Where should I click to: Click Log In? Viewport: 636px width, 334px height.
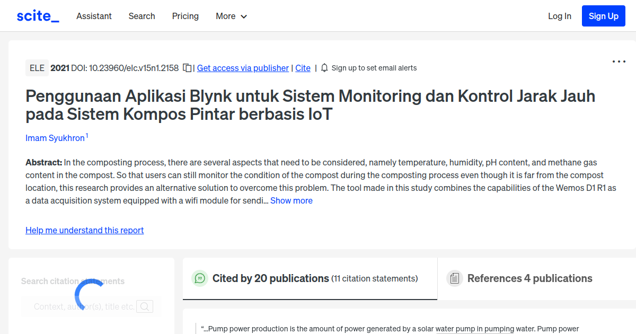559,16
